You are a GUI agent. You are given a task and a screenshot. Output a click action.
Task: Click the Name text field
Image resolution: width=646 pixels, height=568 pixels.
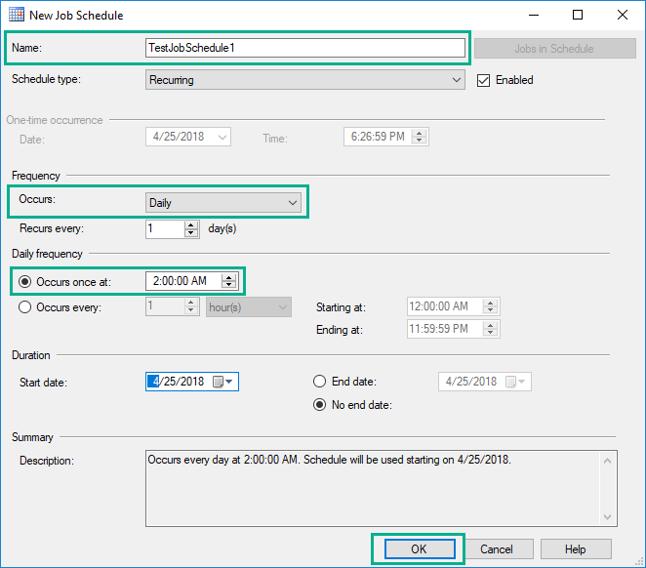[304, 48]
